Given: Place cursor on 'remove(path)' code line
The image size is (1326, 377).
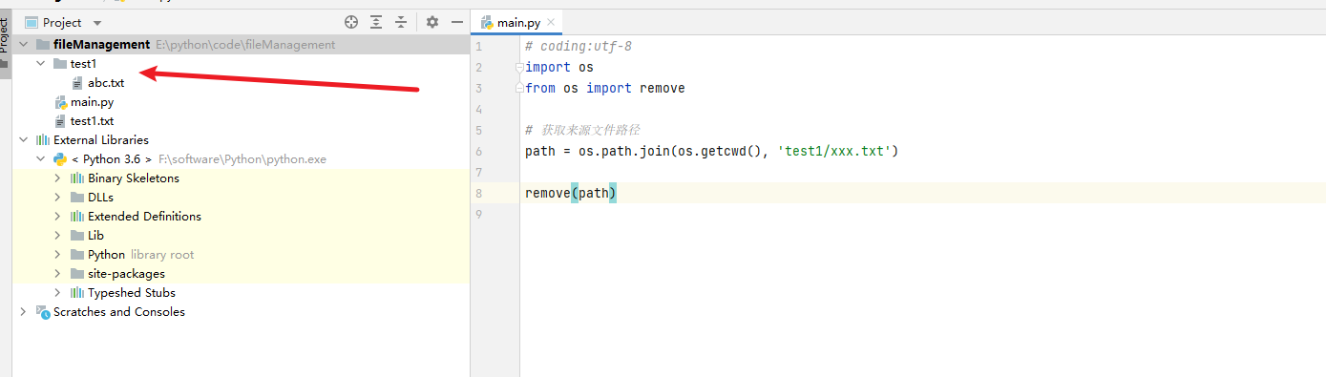Looking at the screenshot, I should tap(571, 193).
